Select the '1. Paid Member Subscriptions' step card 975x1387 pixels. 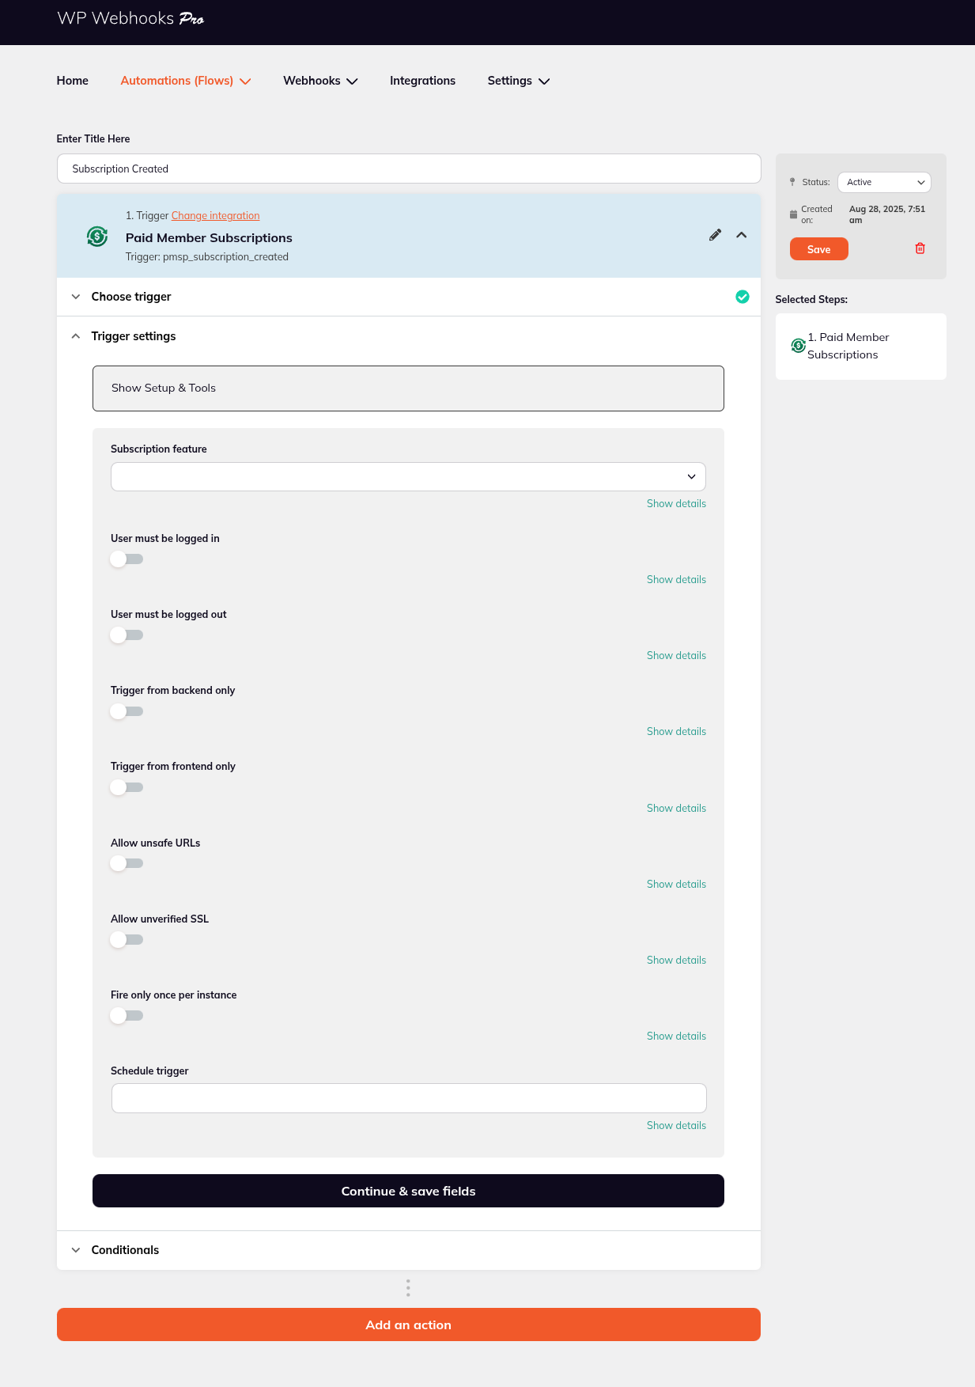pos(861,347)
